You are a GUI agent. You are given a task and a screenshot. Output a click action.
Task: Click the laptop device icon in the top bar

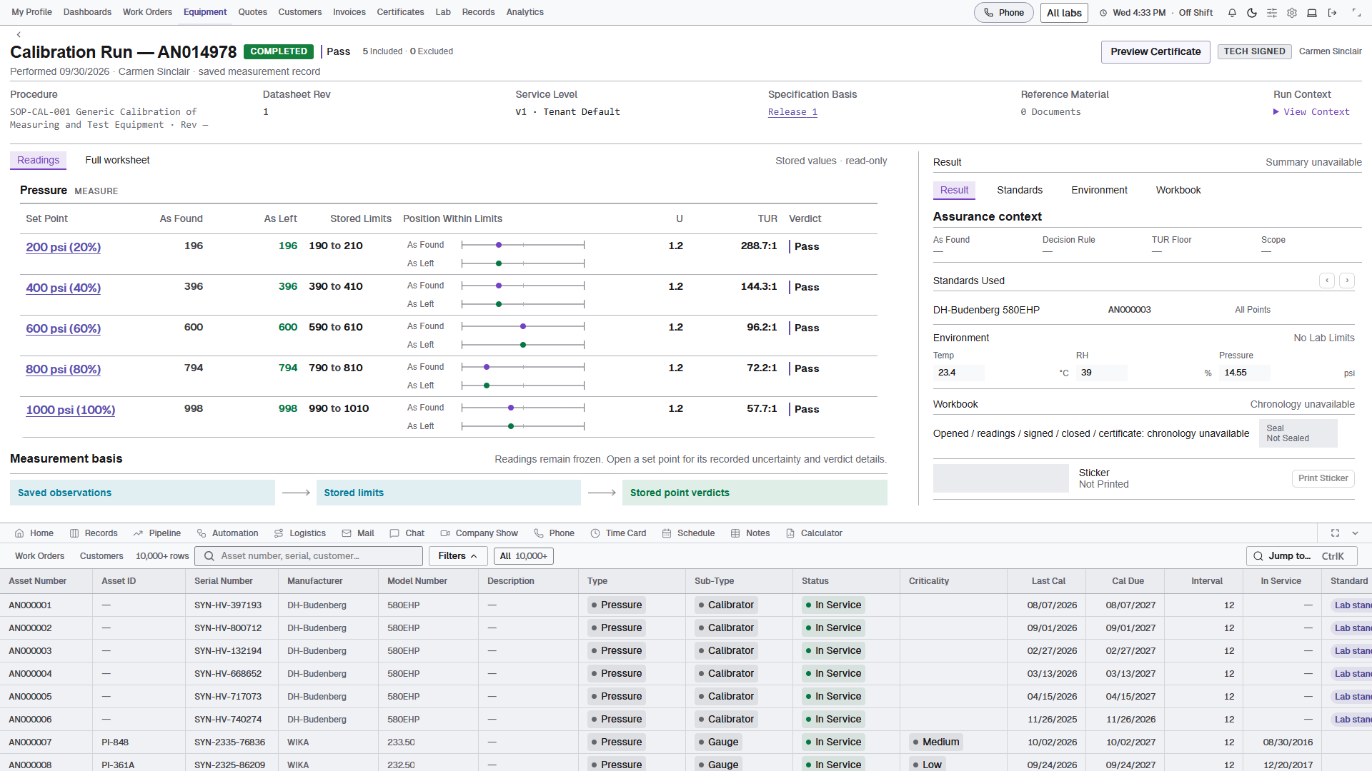point(1312,13)
